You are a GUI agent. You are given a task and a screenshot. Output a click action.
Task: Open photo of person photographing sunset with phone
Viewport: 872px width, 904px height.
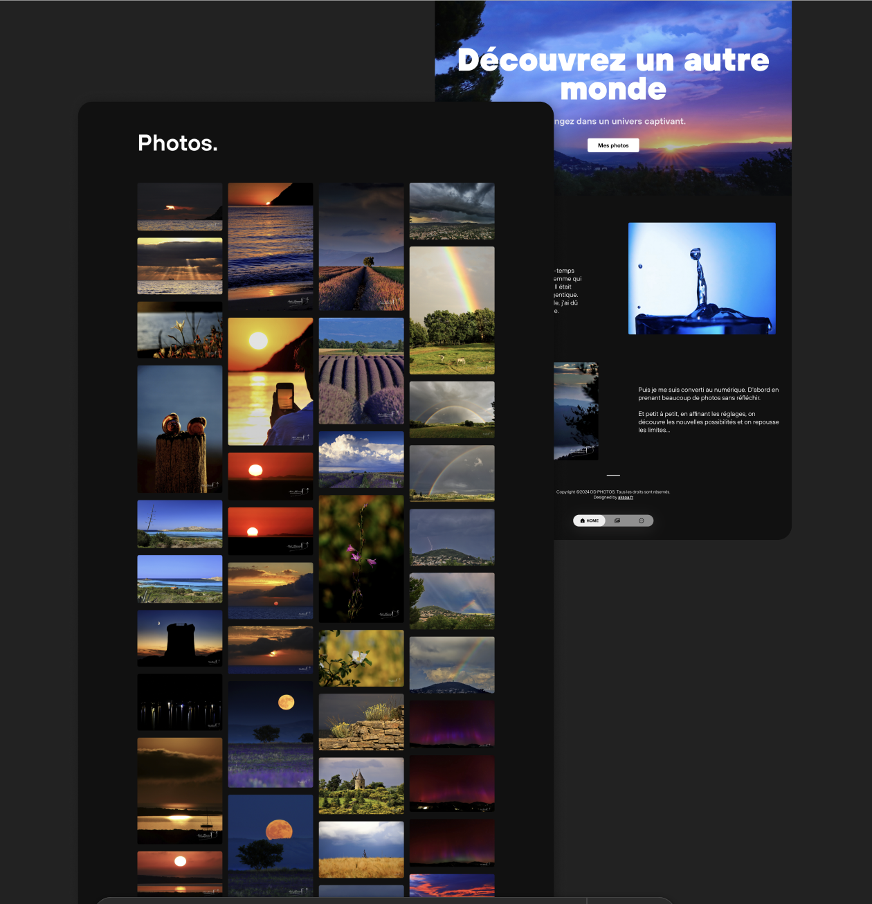click(x=271, y=381)
